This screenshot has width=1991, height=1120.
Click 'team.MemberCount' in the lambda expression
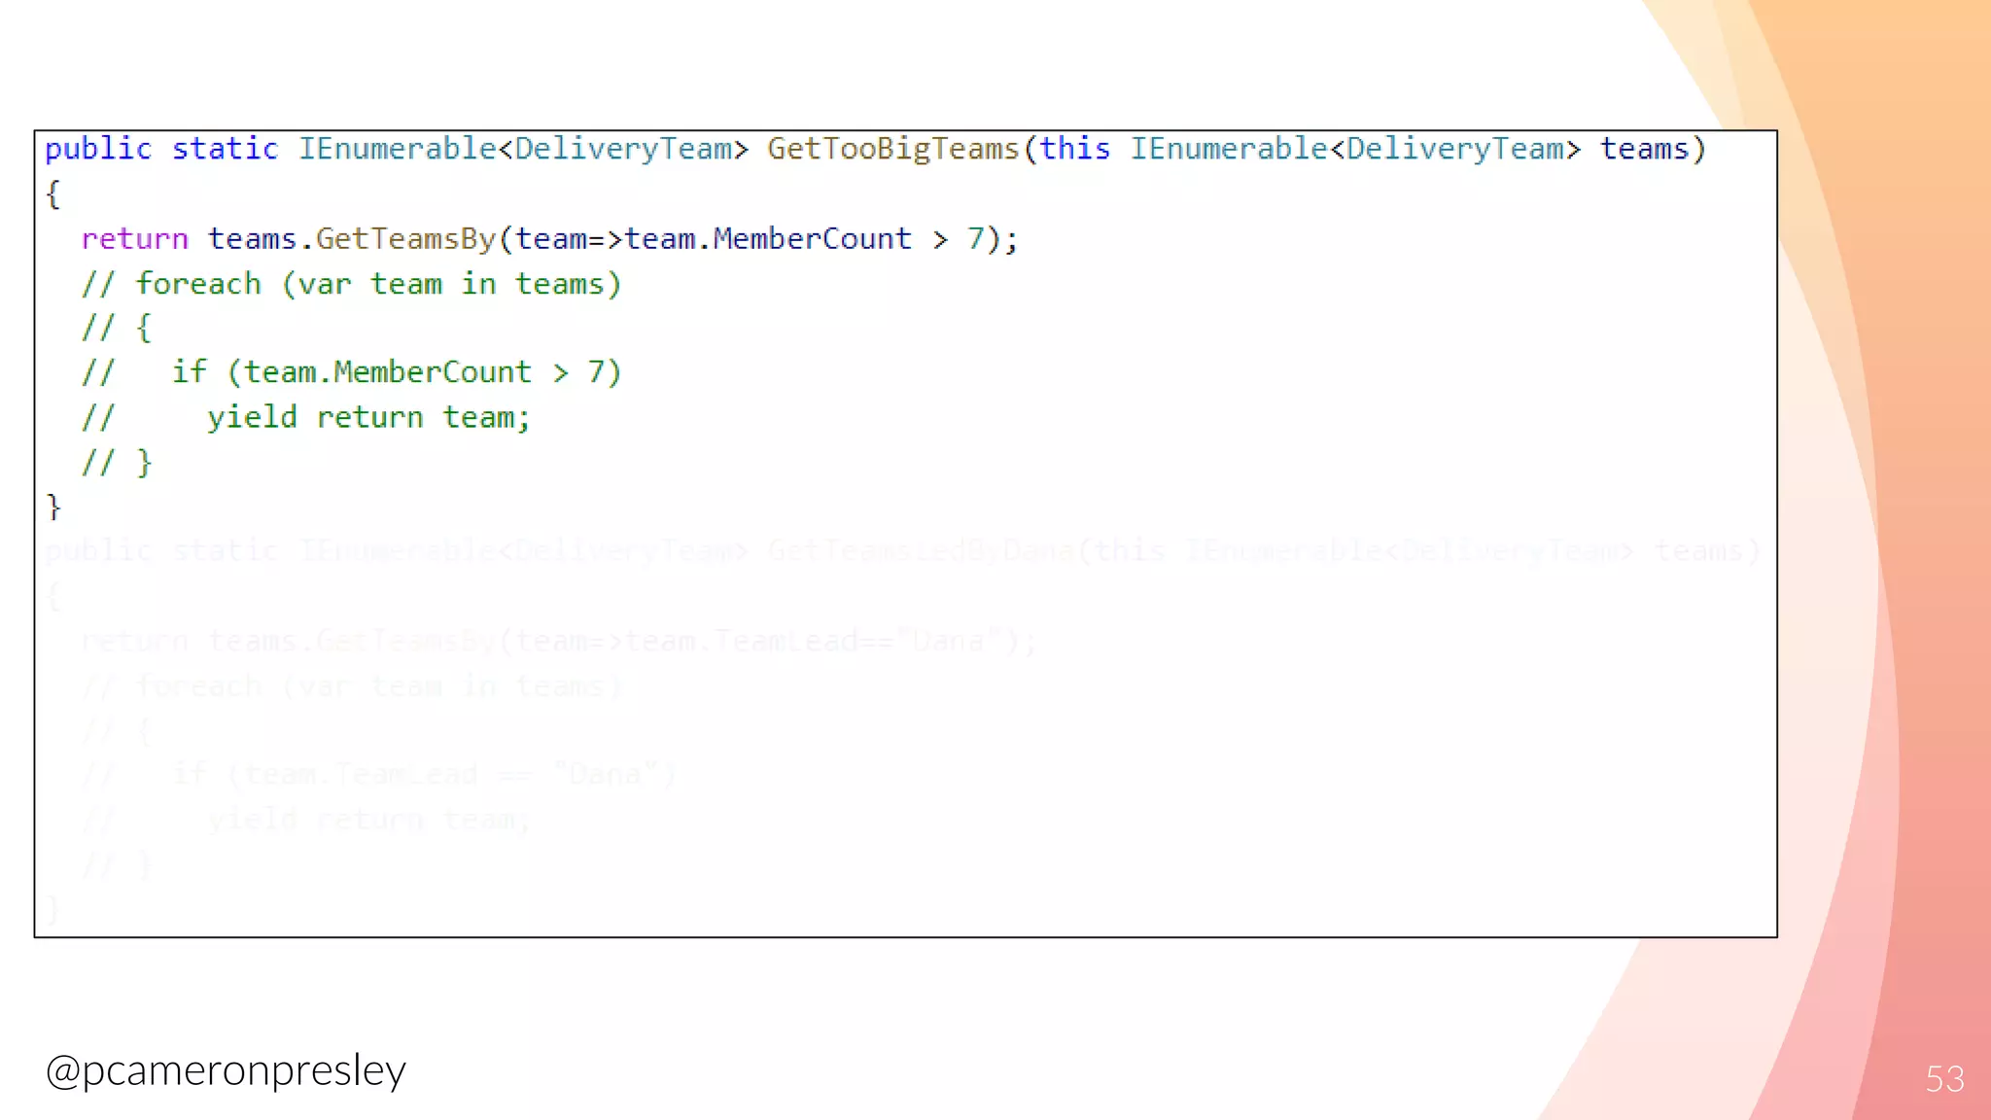coord(767,239)
